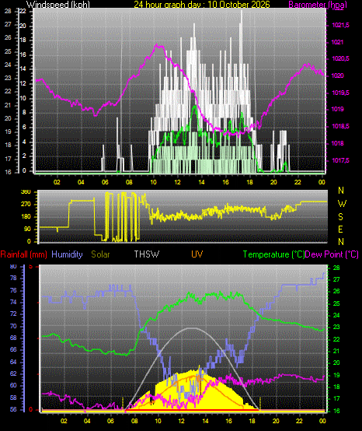
Task: Click the 1019 barometer scale value
Action: [338, 110]
